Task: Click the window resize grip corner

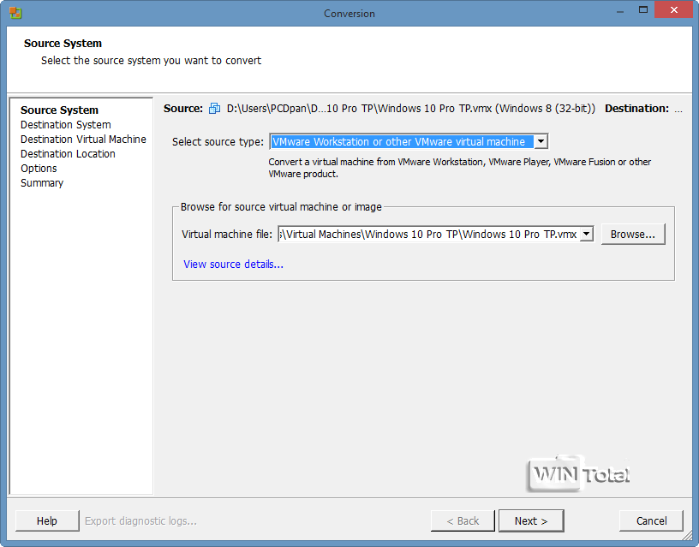Action: click(689, 537)
